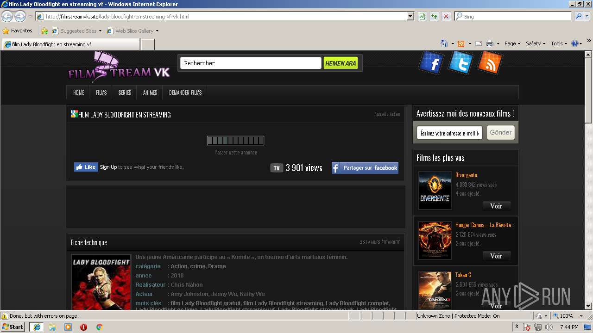The width and height of the screenshot is (593, 333).
Task: Click Partager sur facebook button
Action: coord(365,168)
